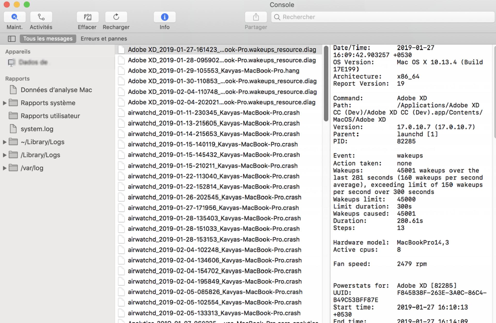Switch to the Erreurs et pannes tab
Viewport: 496px width, 323px height.
tap(104, 39)
